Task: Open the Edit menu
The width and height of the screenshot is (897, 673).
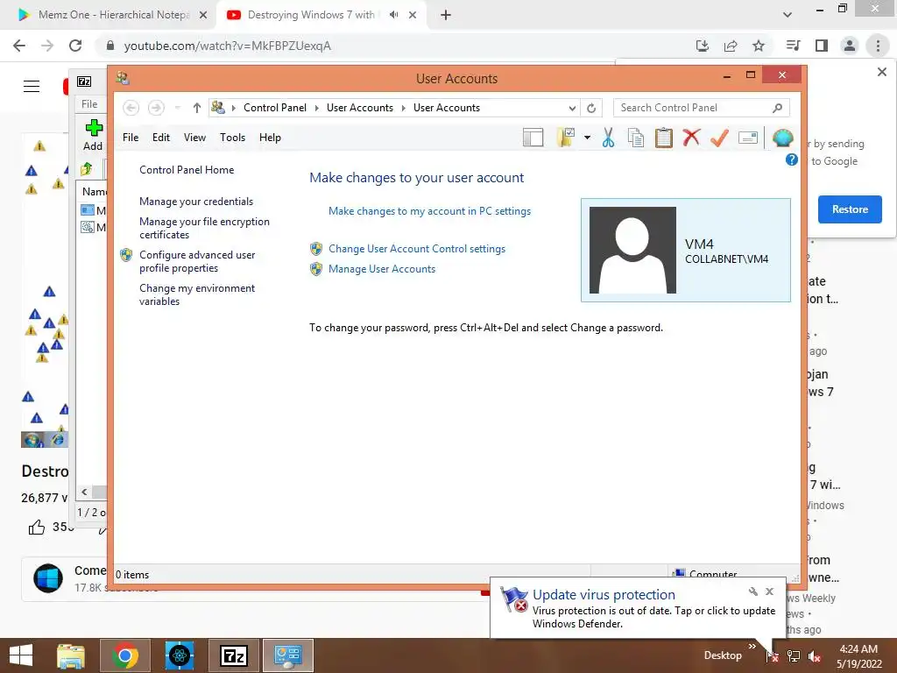Action: (x=161, y=138)
